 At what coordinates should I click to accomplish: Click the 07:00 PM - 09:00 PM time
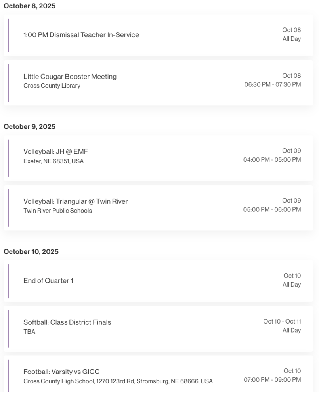(x=272, y=380)
